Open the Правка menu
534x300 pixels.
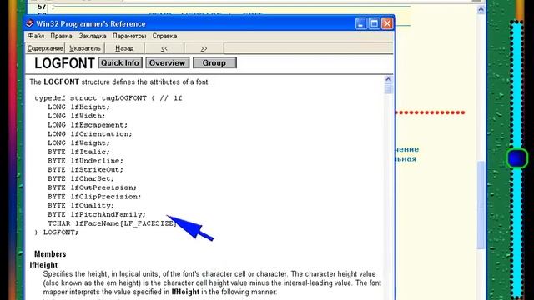click(x=61, y=36)
